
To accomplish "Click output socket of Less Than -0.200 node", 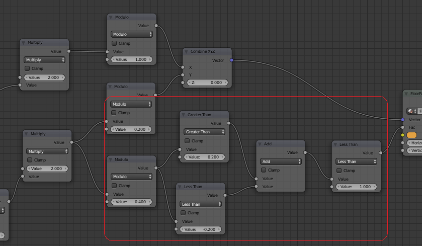I will point(225,195).
